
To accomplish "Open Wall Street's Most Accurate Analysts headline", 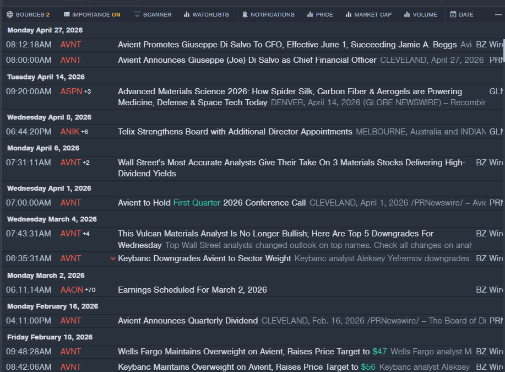I will tap(291, 168).
